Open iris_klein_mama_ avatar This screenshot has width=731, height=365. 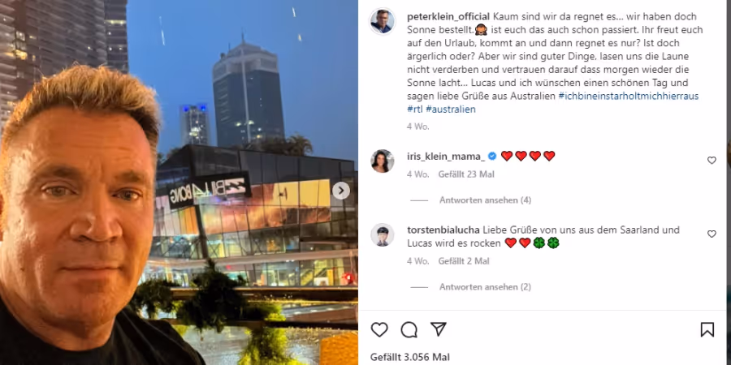pyautogui.click(x=383, y=161)
